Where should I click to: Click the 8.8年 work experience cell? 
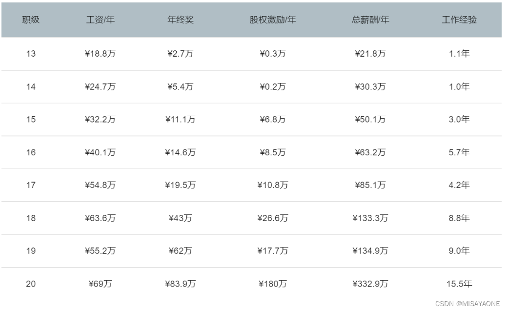tap(459, 218)
